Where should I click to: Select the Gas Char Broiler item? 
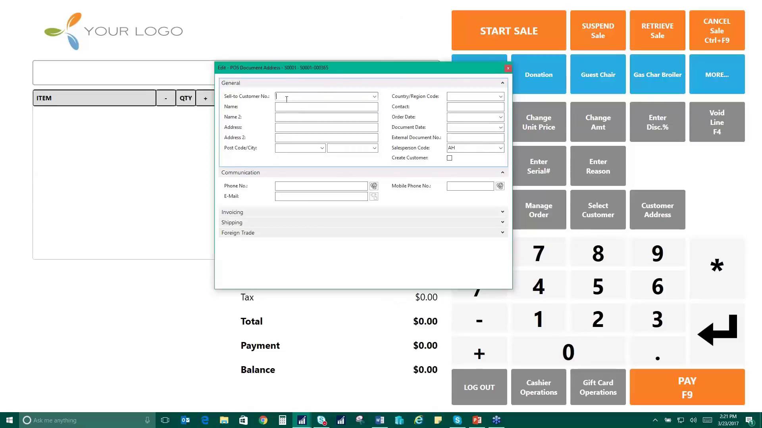tap(657, 74)
